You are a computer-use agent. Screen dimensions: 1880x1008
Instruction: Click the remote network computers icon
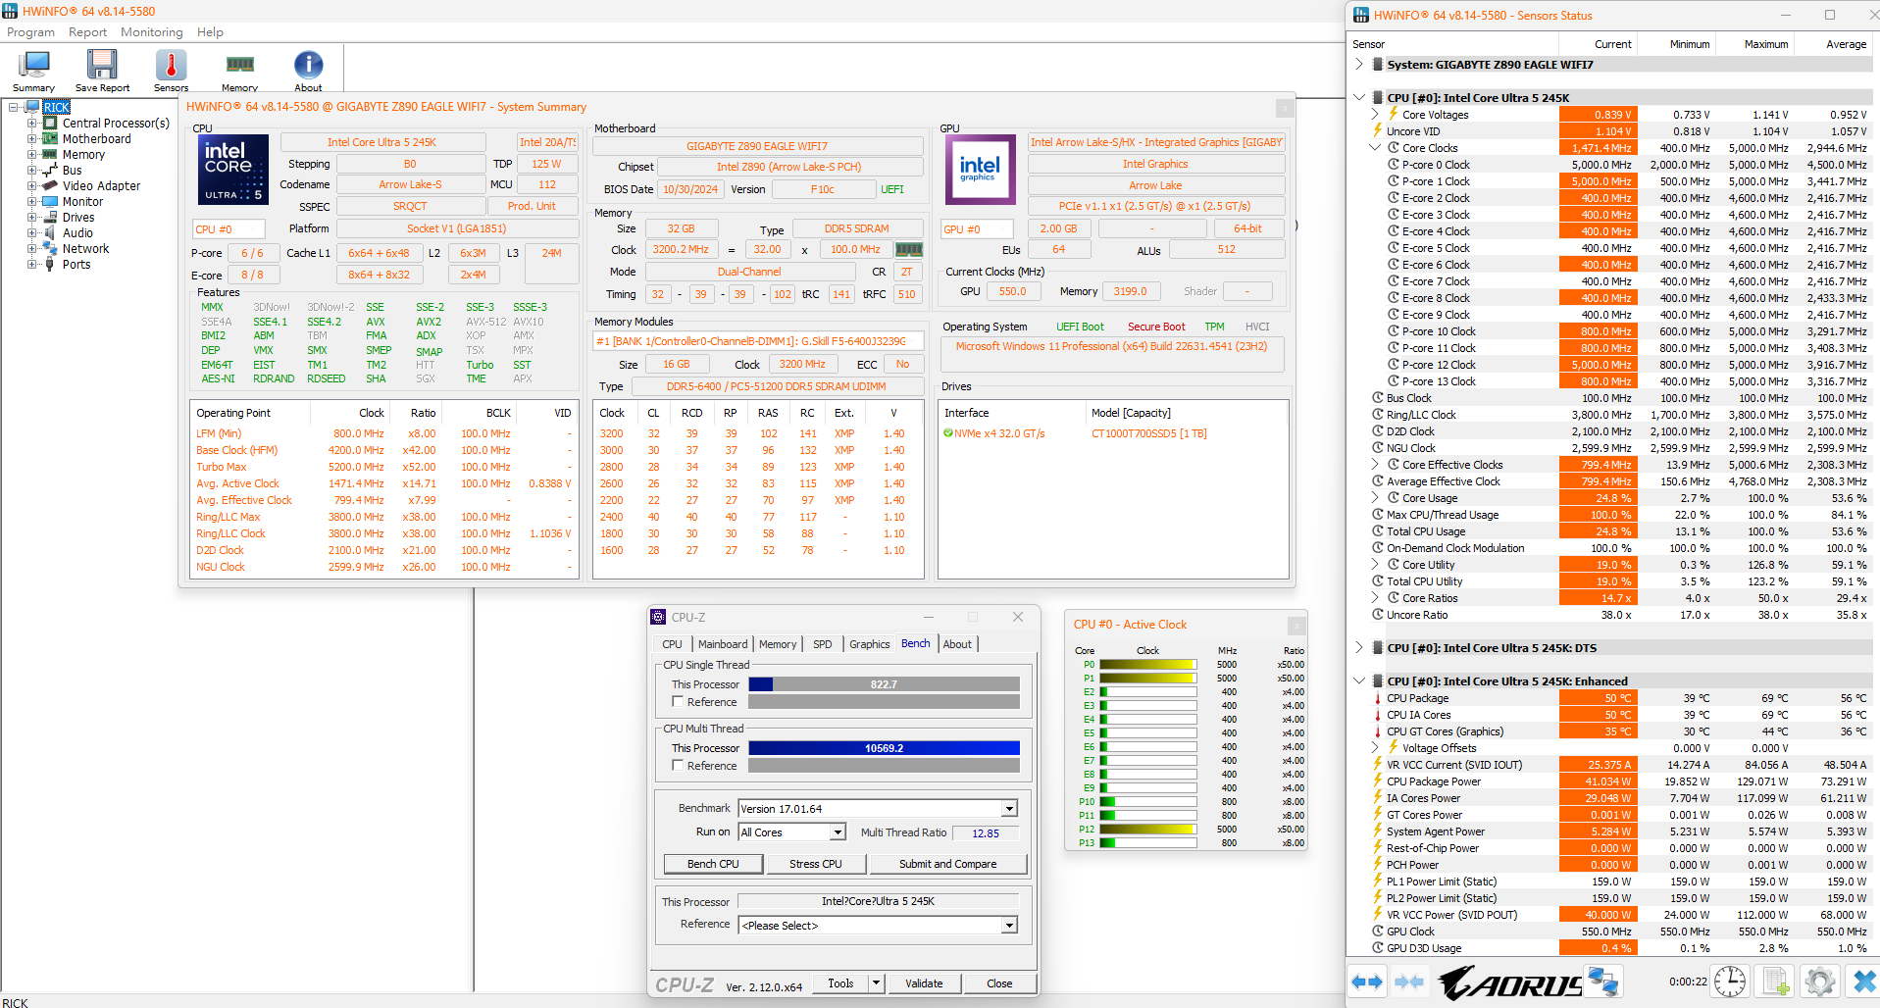coord(1603,982)
